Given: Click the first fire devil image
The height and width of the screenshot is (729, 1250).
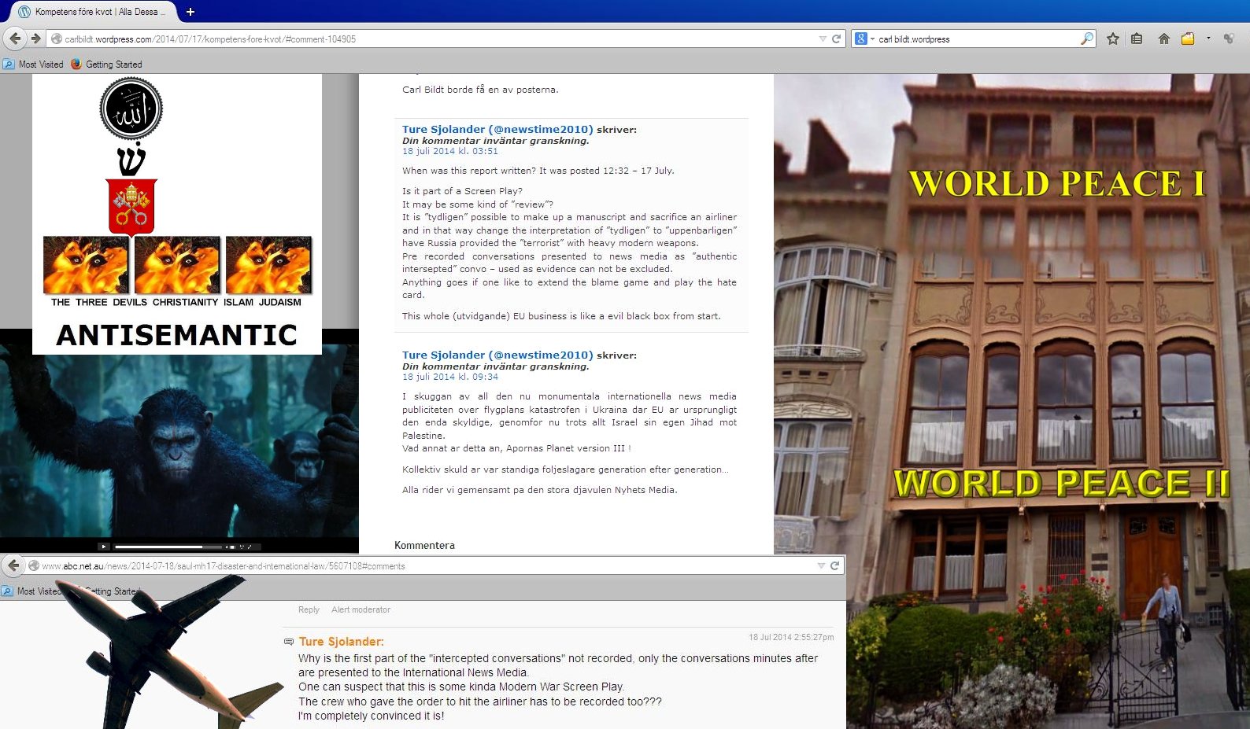Looking at the screenshot, I should 86,265.
